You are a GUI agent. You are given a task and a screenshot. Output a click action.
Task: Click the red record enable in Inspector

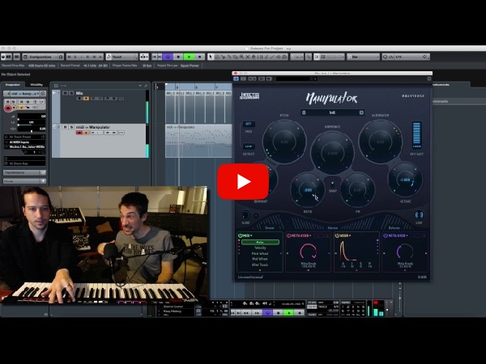tap(8, 108)
